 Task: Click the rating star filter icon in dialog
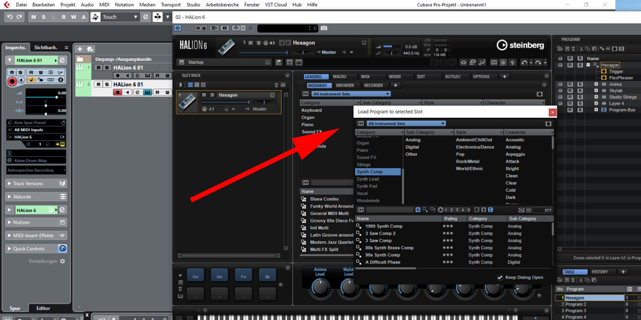440,210
